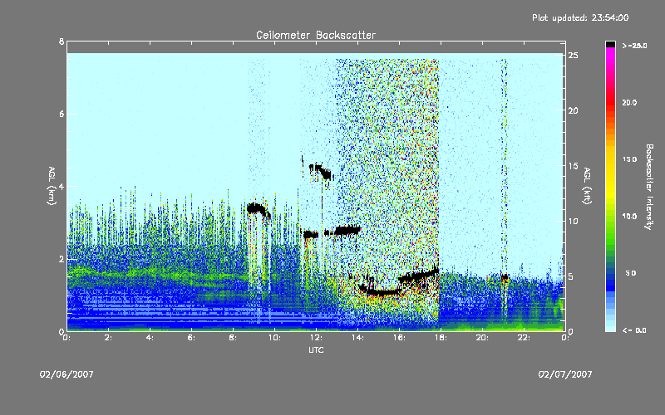Click the black cloud layer near 9 UTC
The height and width of the screenshot is (415, 665).
pos(257,209)
